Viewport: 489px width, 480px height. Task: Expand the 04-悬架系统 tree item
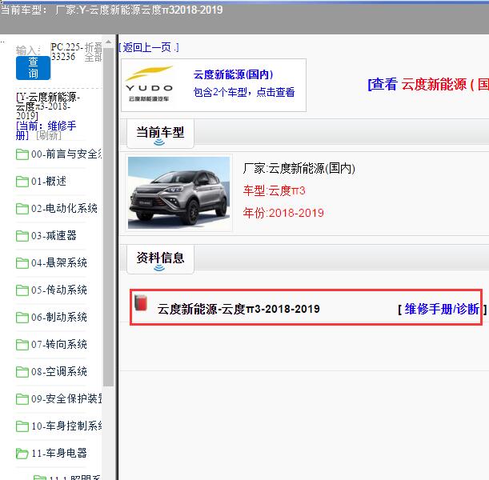(59, 262)
